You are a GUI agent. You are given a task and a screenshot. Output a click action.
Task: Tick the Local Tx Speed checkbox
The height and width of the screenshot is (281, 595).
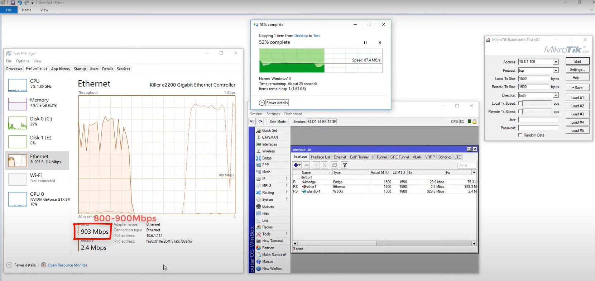click(x=520, y=104)
